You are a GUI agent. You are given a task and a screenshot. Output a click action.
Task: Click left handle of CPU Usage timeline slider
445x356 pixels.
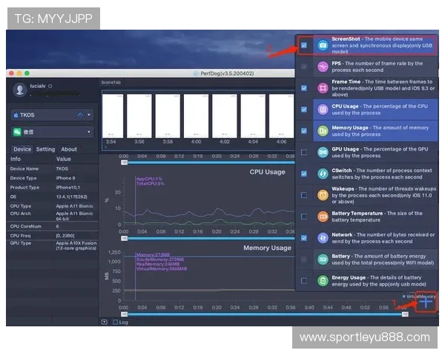125,162
